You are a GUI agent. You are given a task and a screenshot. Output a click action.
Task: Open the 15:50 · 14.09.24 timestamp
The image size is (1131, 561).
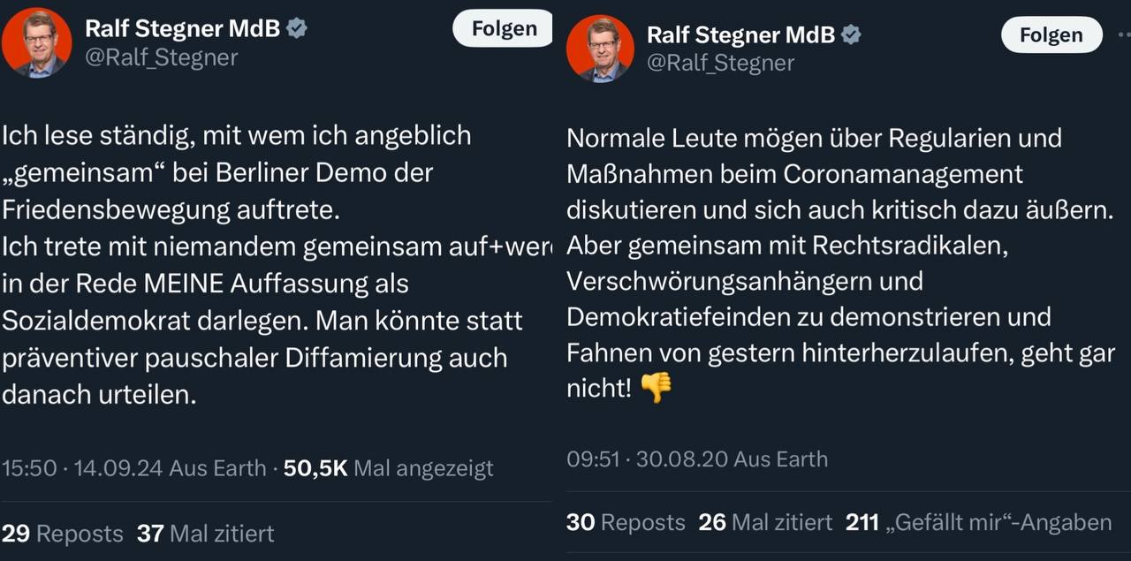point(82,467)
